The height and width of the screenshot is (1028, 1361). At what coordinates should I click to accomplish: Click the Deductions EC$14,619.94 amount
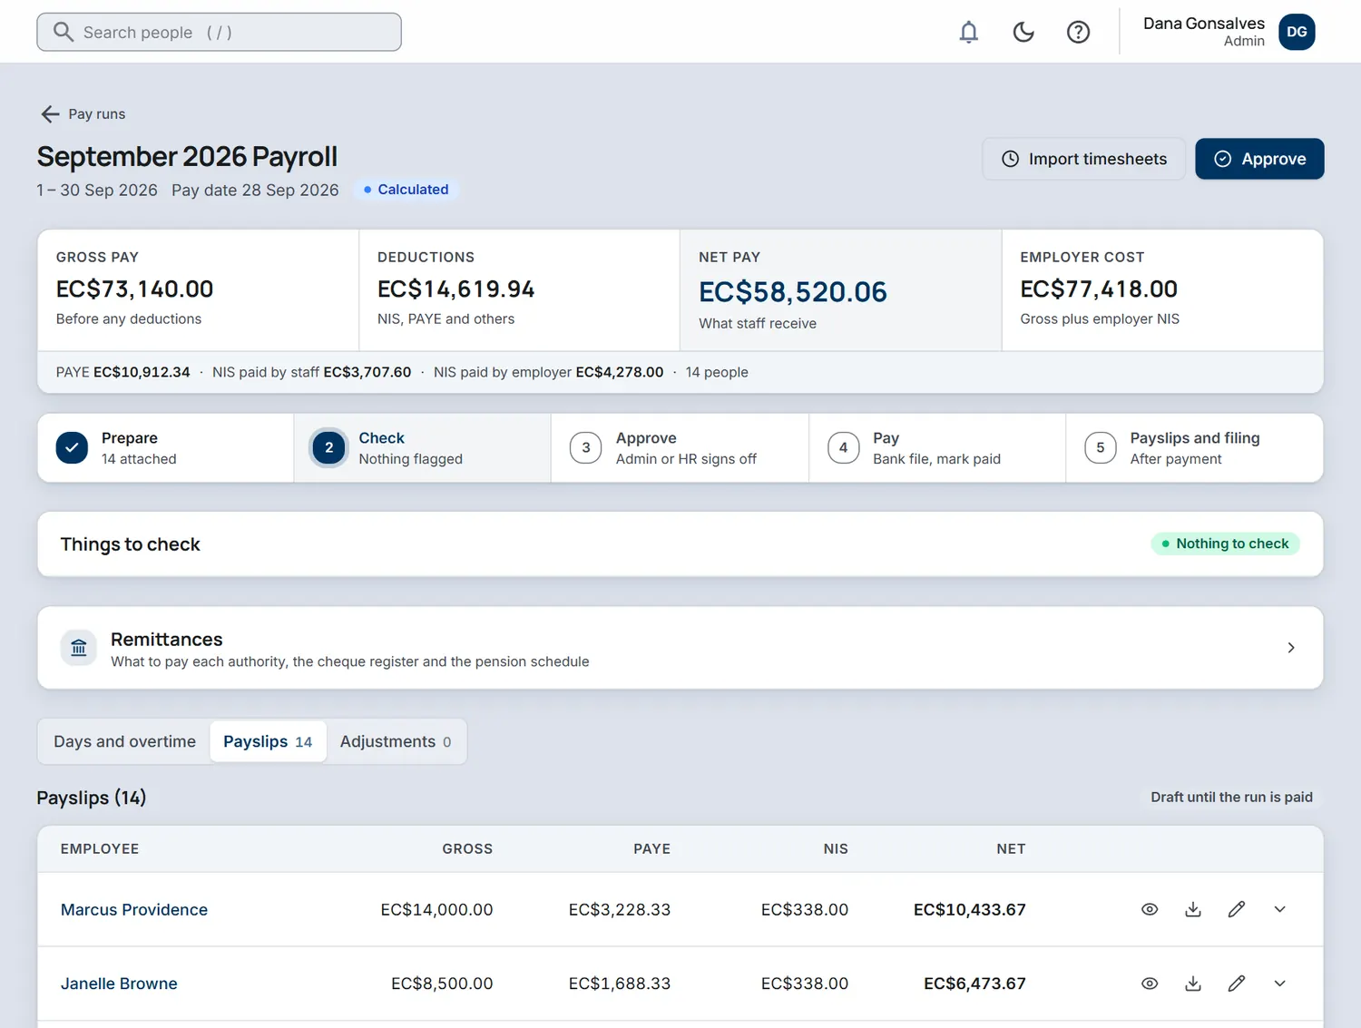coord(455,289)
